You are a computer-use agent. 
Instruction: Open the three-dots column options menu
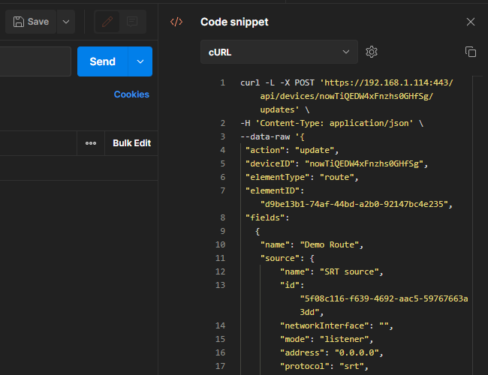91,143
